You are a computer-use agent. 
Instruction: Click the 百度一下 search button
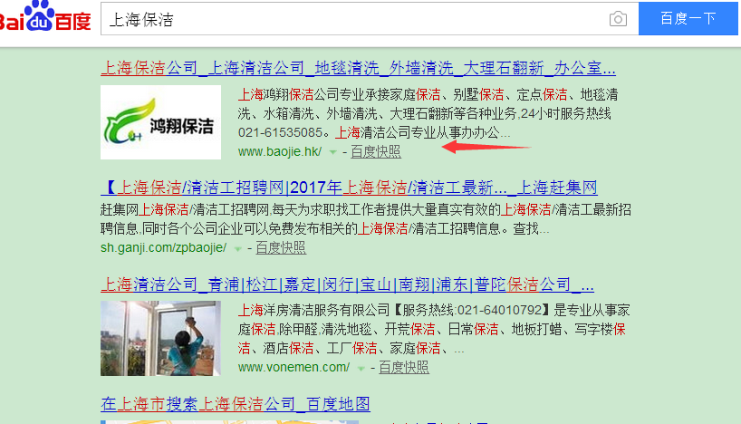click(688, 18)
